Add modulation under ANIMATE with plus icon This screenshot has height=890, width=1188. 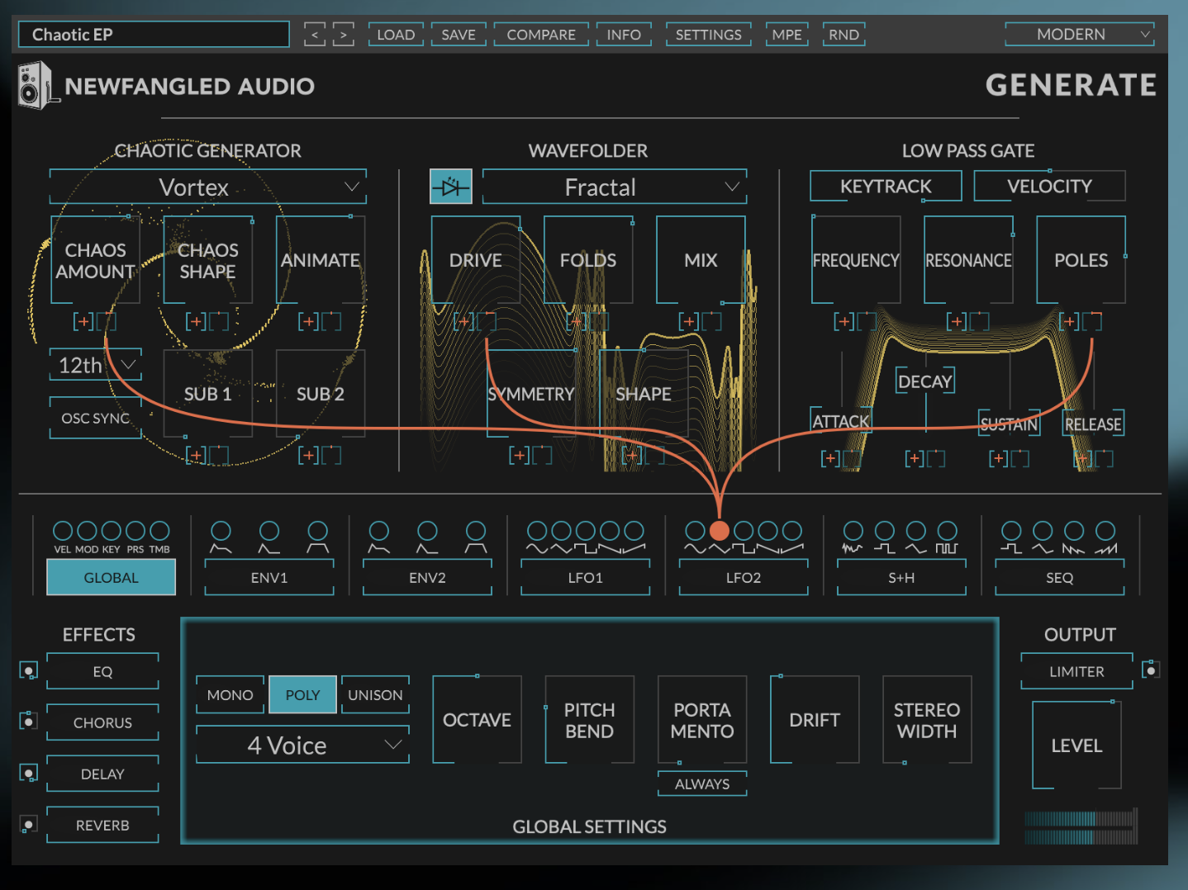click(x=308, y=321)
